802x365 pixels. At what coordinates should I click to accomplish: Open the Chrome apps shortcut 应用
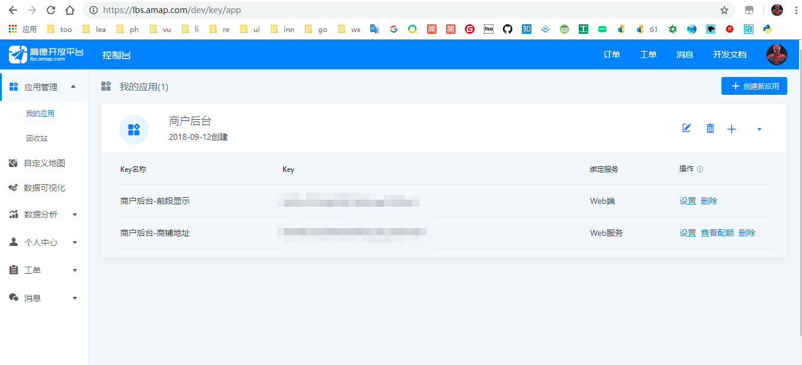[23, 29]
